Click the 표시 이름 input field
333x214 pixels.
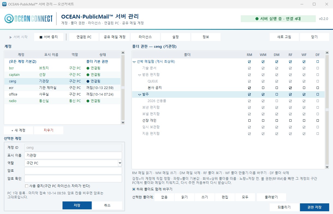[73, 155]
